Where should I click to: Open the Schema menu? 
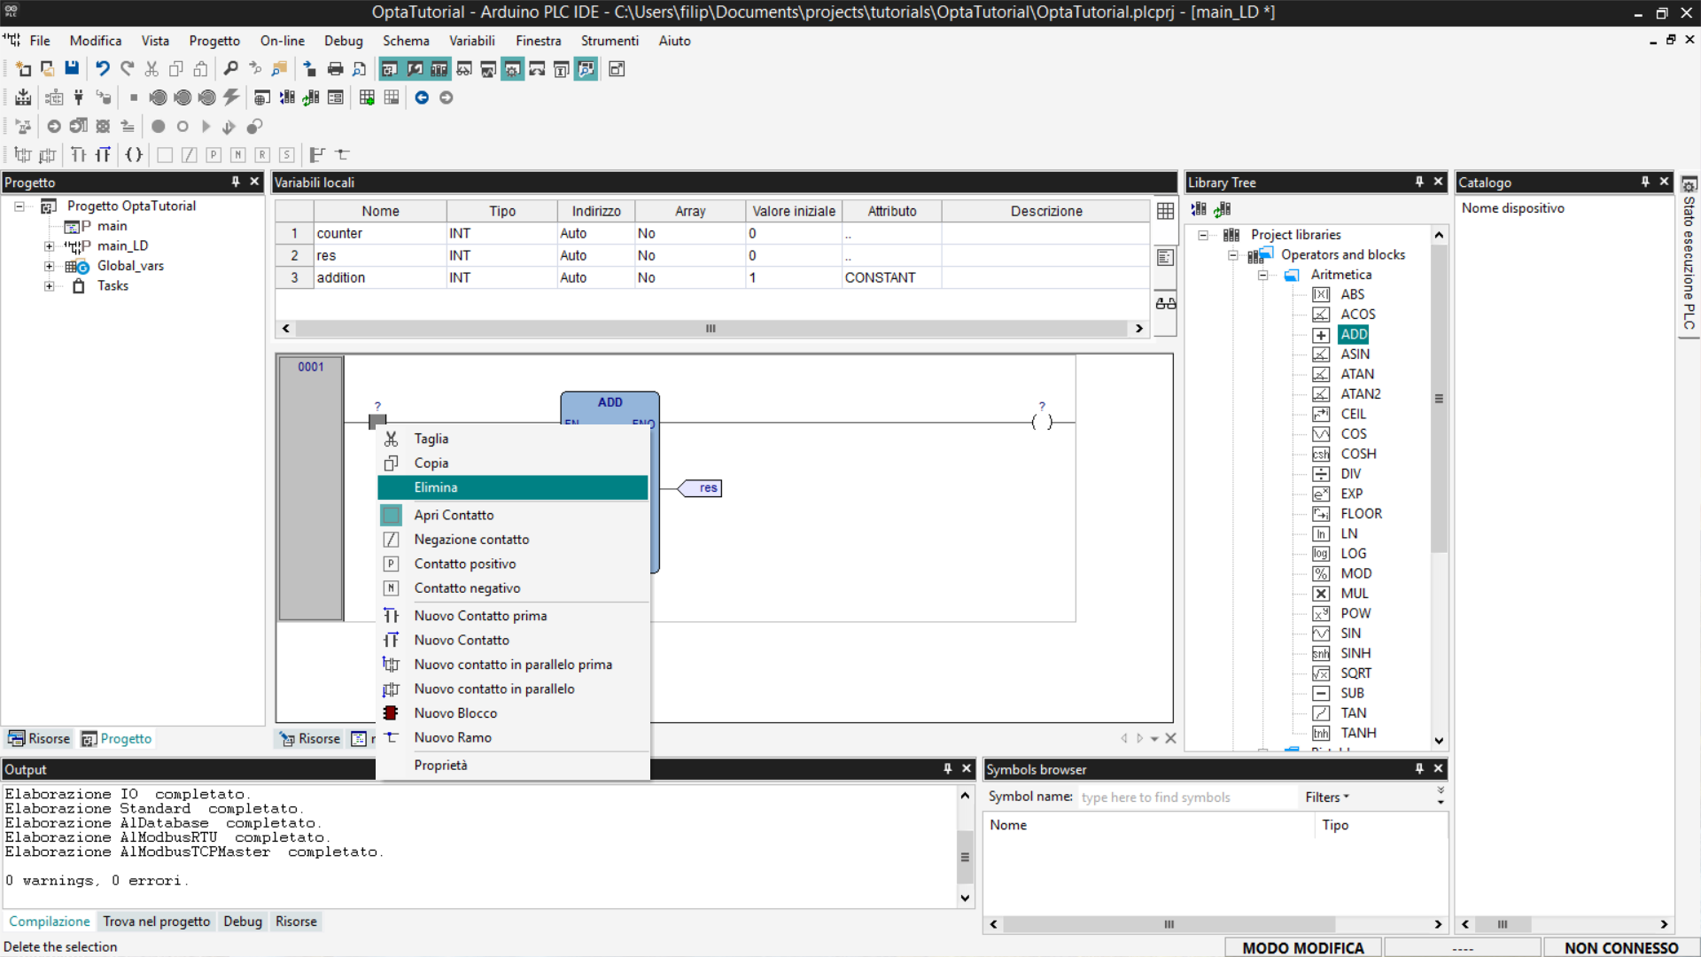coord(406,41)
